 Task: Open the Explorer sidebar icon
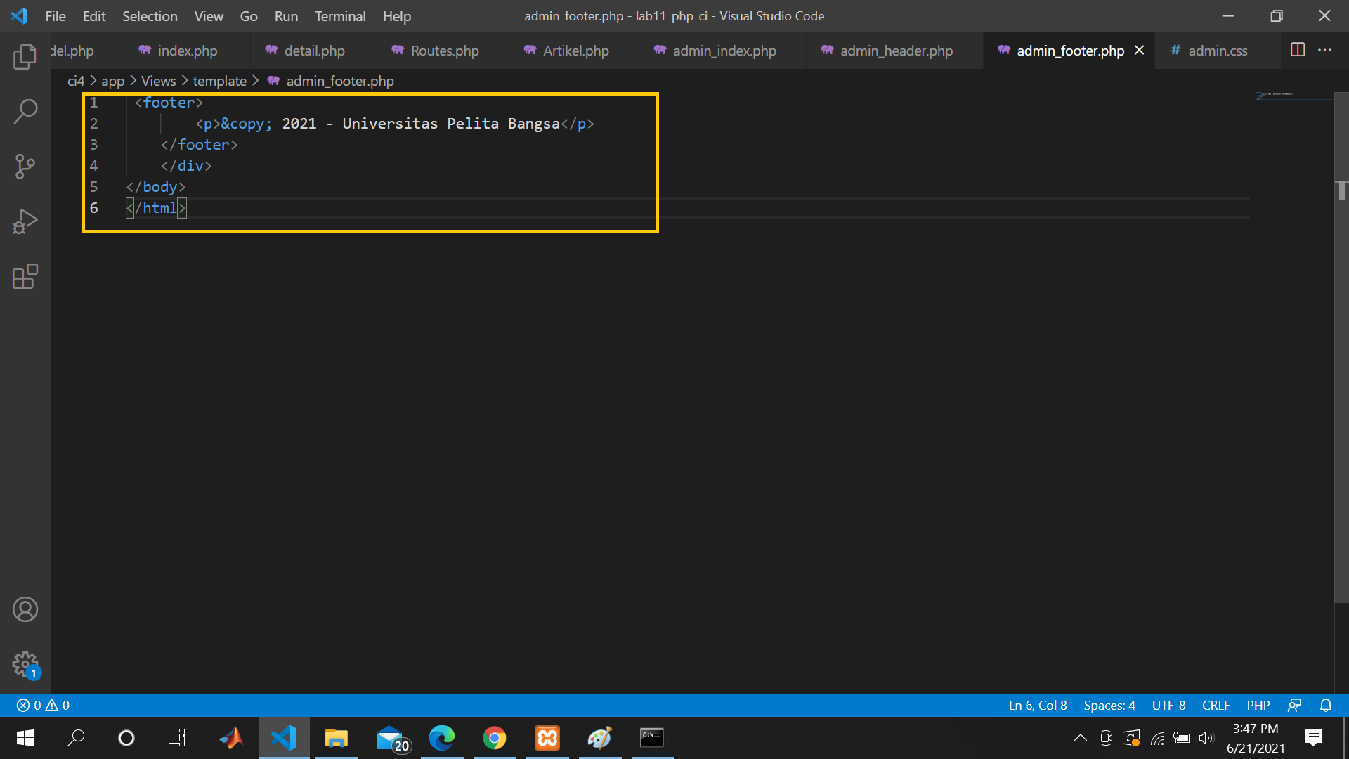[25, 57]
